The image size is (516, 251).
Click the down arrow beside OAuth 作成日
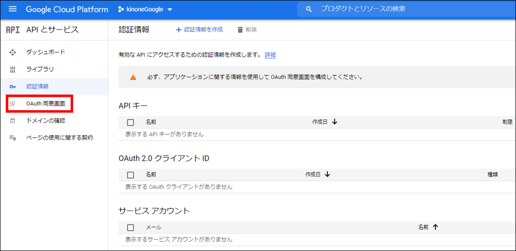click(x=327, y=174)
